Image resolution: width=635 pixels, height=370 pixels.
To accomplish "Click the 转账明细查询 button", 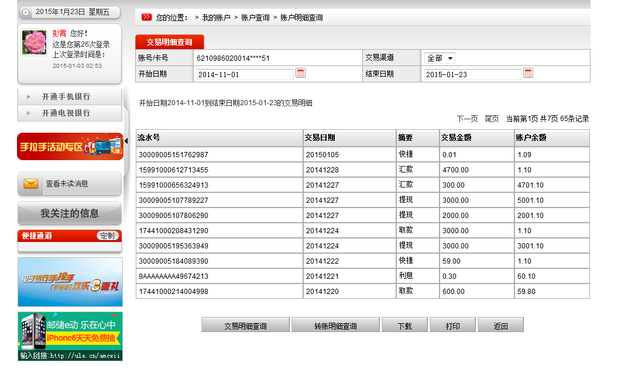I will point(335,326).
